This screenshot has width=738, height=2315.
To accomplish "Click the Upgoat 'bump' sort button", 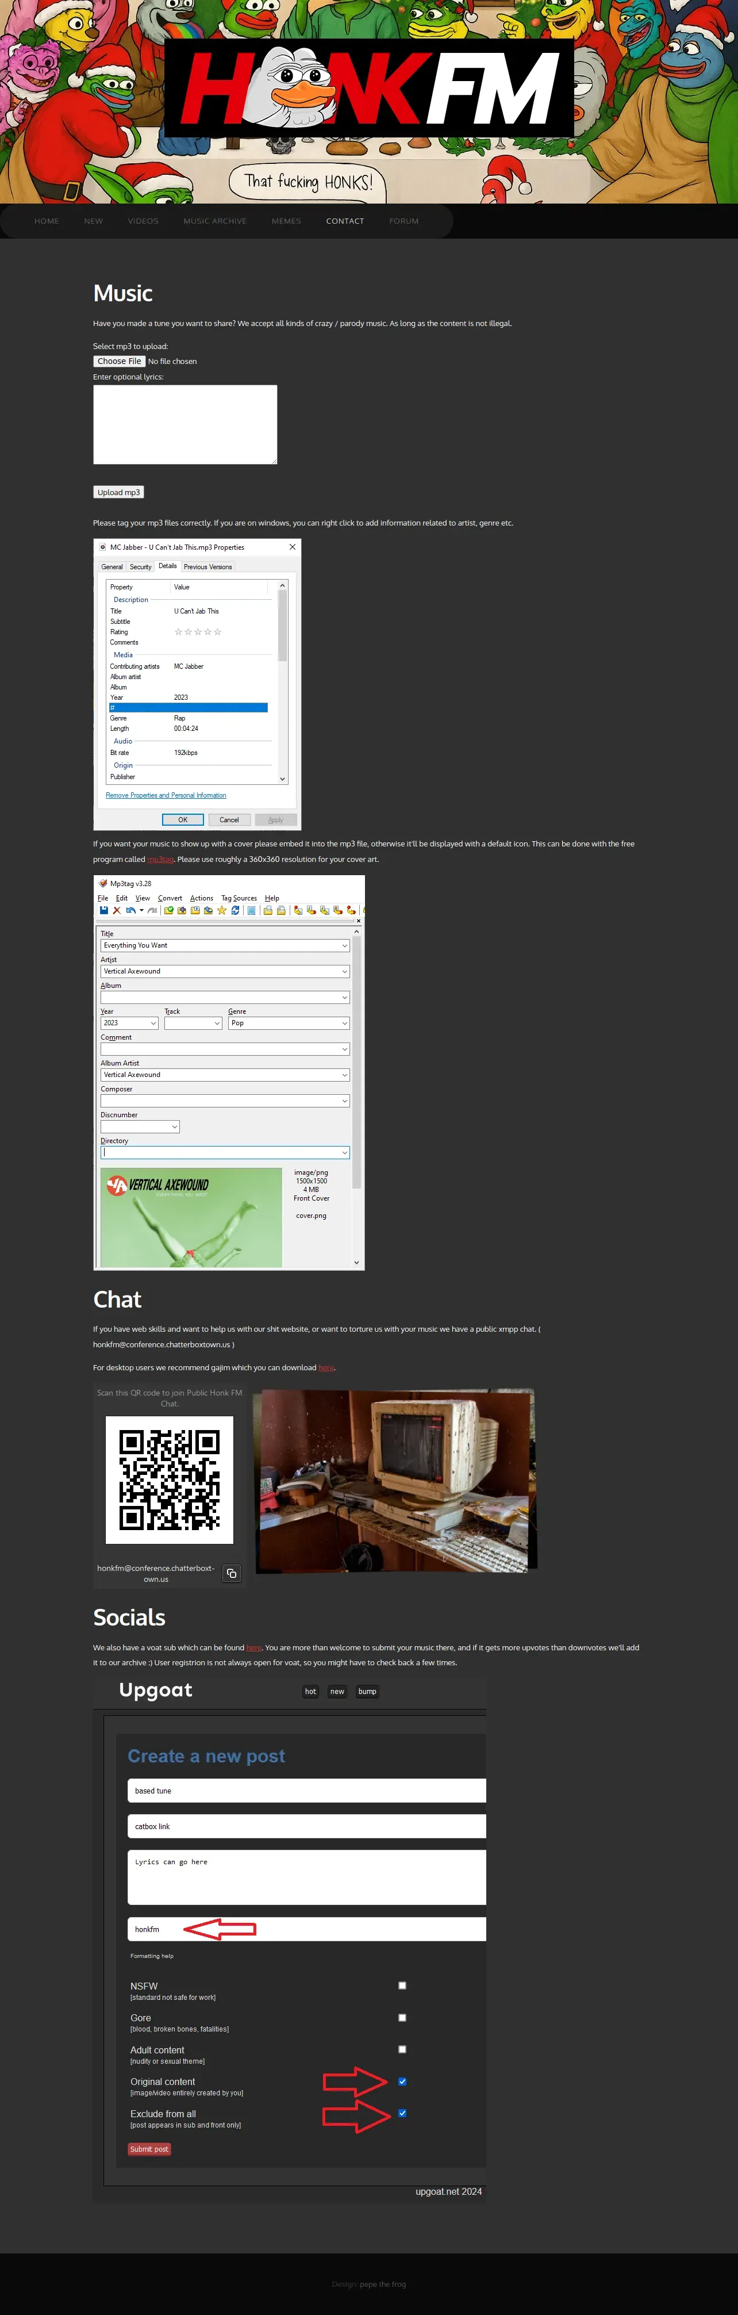I will (x=367, y=1691).
